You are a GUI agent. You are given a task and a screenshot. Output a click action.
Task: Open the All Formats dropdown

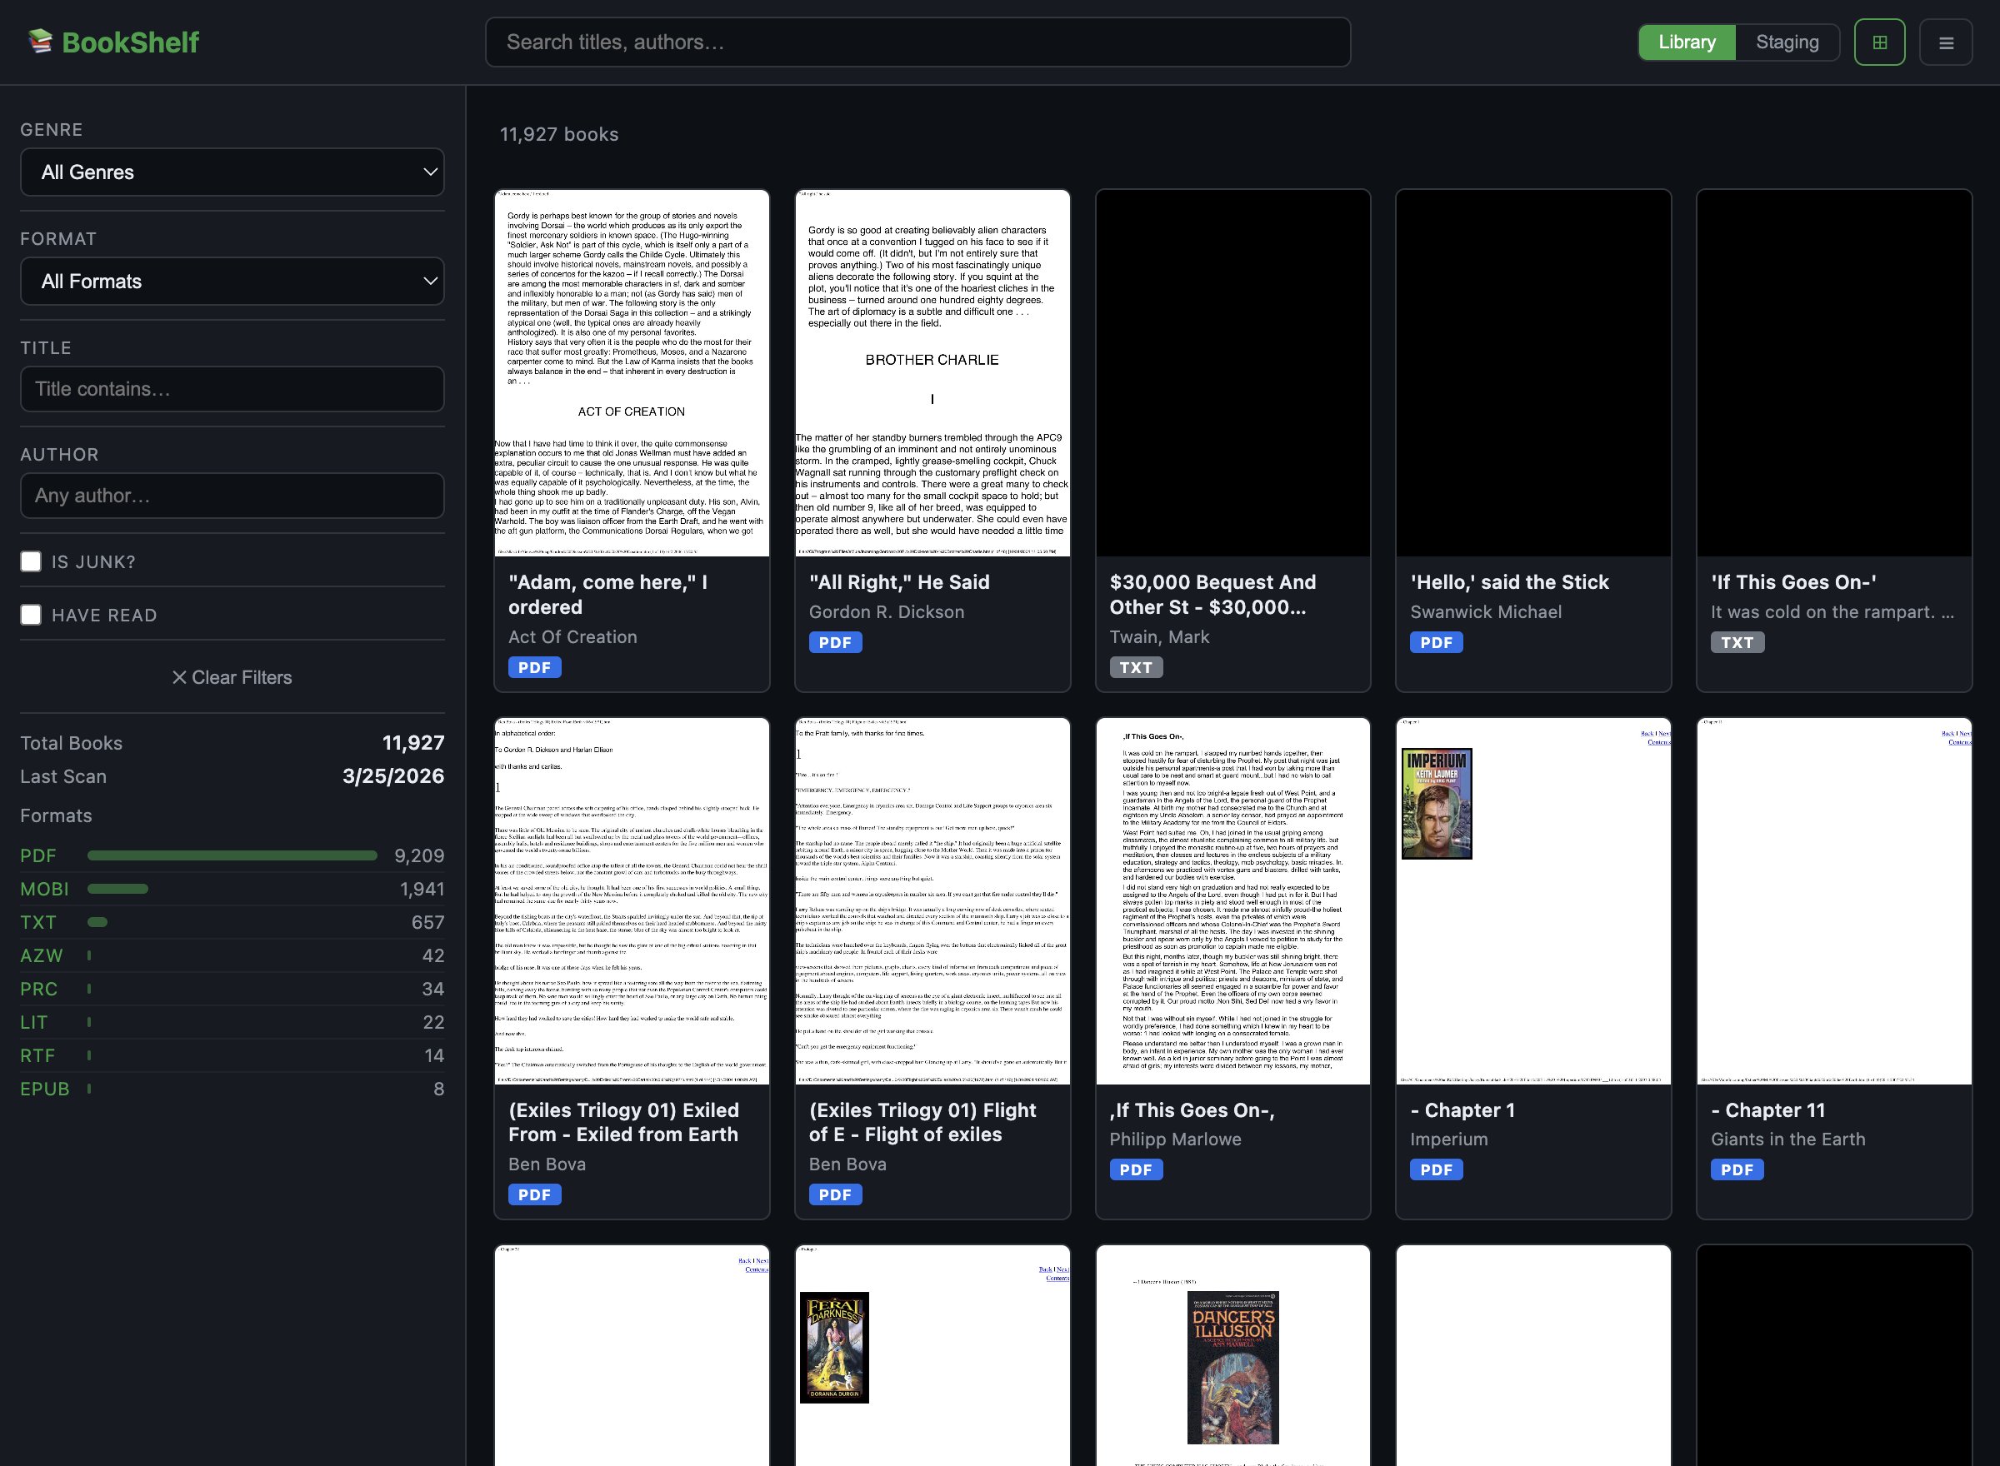(x=232, y=282)
